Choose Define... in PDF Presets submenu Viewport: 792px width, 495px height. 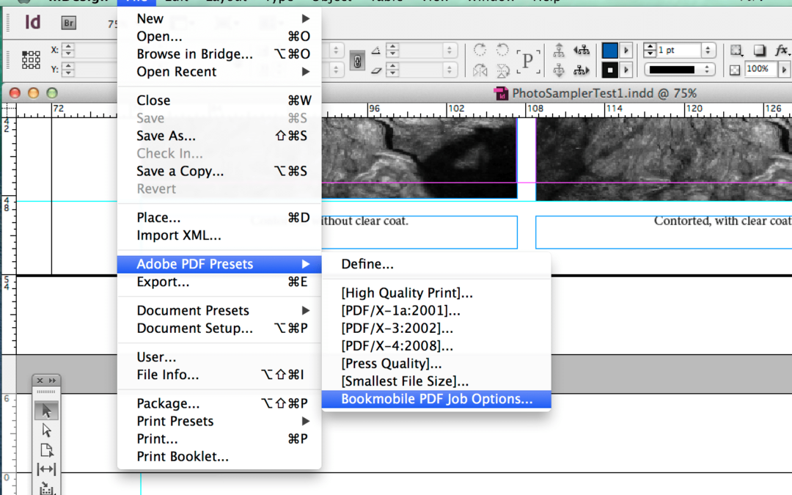(x=436, y=264)
